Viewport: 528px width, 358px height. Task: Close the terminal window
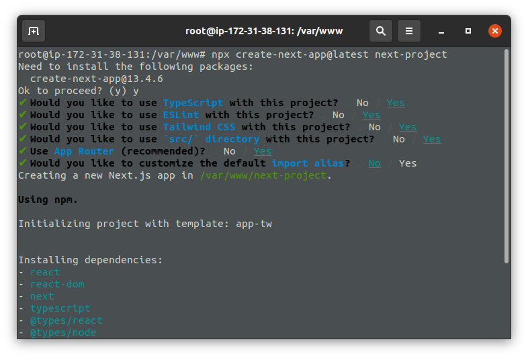pyautogui.click(x=495, y=31)
